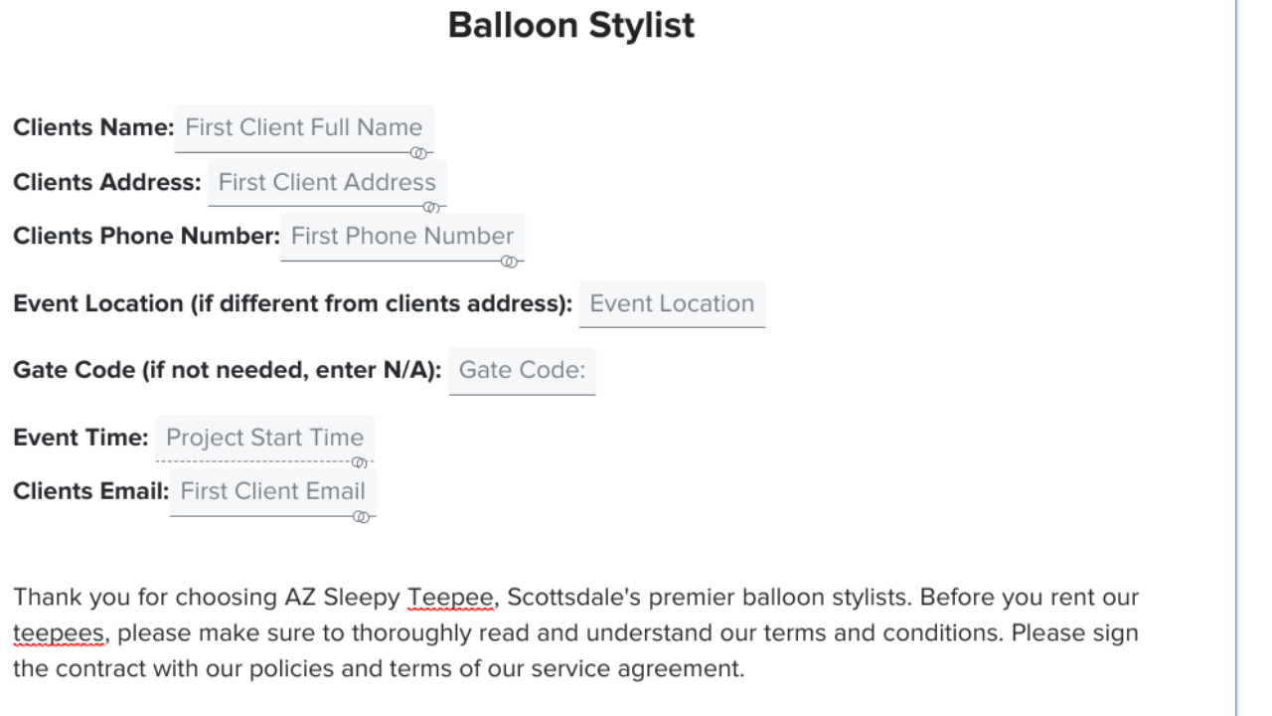
Task: Click the Gate Code input field
Action: coord(522,371)
